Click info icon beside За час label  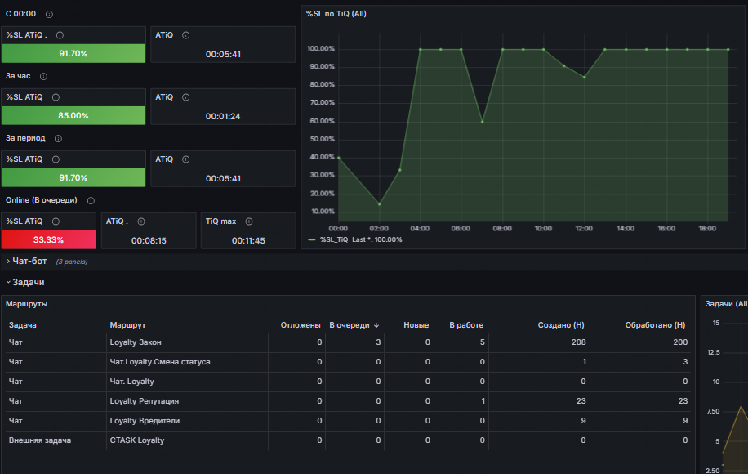click(43, 77)
